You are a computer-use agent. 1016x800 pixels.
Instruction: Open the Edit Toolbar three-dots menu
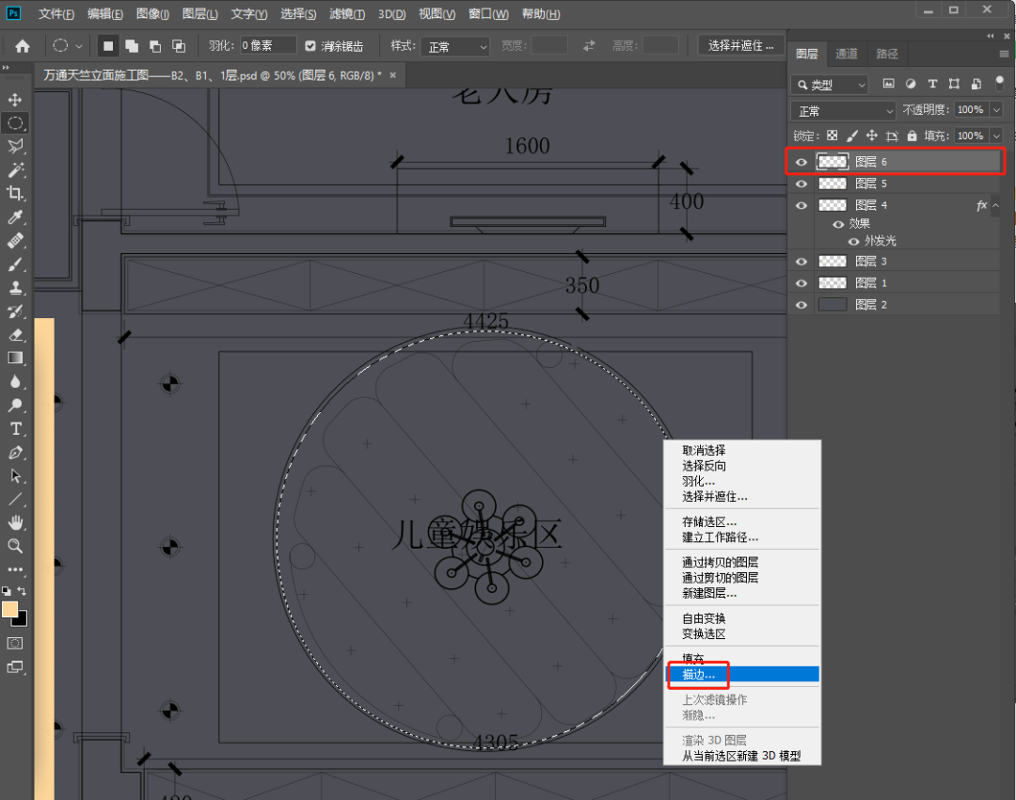coord(15,569)
